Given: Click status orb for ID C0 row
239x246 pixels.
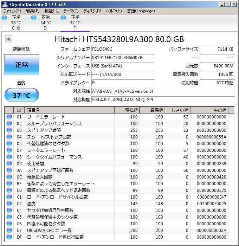Looking at the screenshot, I should pyautogui.click(x=9, y=190).
